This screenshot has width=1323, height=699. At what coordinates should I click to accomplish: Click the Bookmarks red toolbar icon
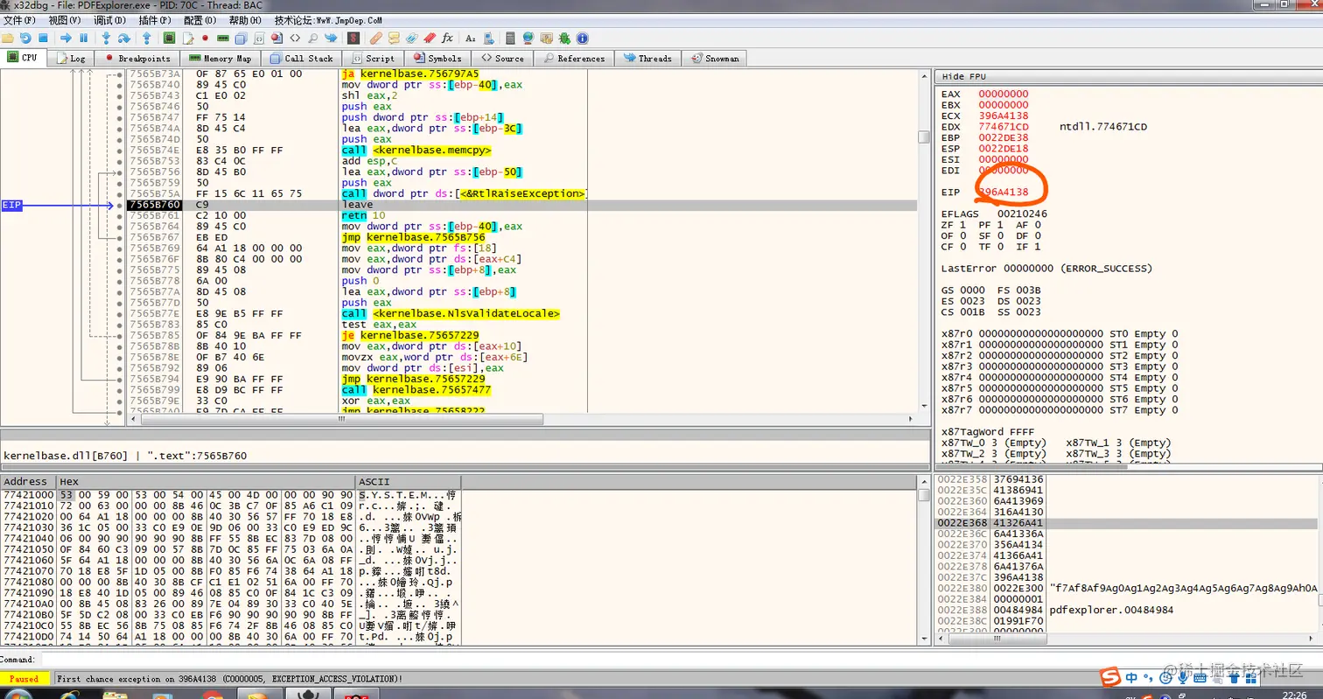(430, 38)
